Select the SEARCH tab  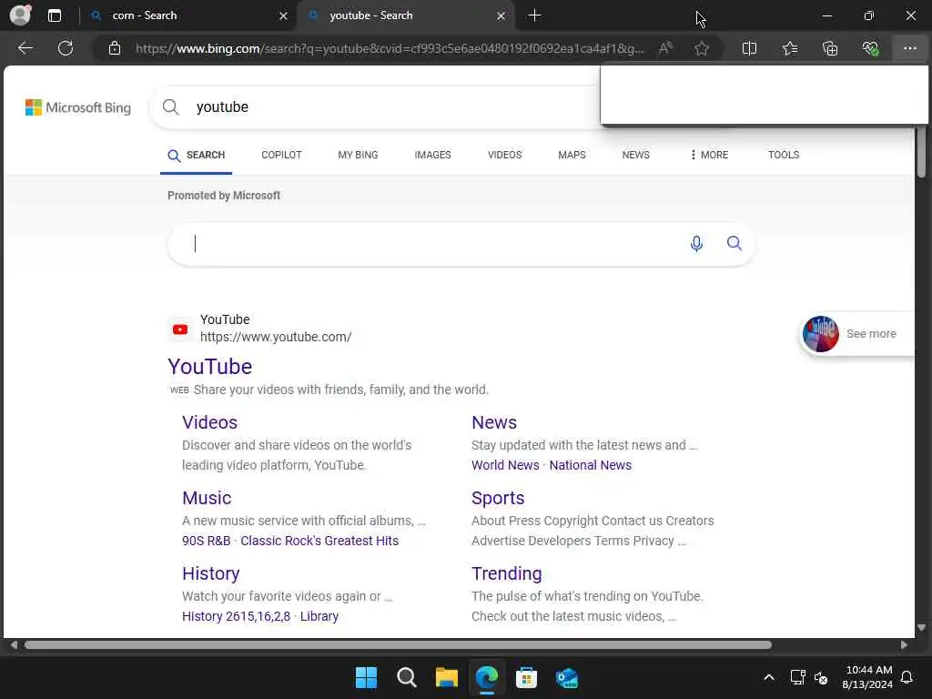[x=197, y=155]
